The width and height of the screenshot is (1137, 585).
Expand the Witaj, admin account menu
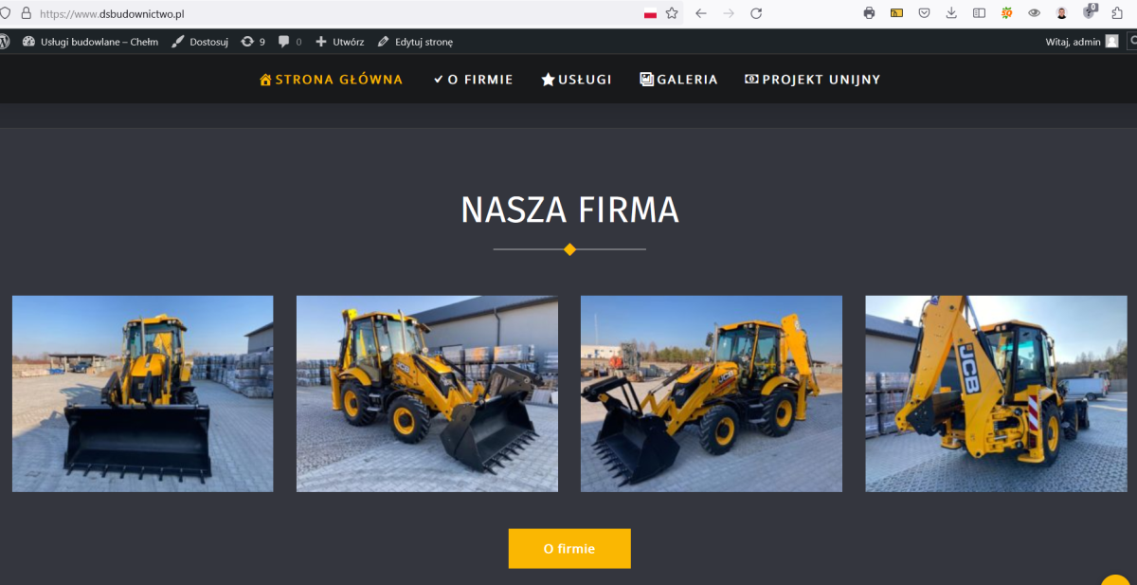tap(1082, 42)
